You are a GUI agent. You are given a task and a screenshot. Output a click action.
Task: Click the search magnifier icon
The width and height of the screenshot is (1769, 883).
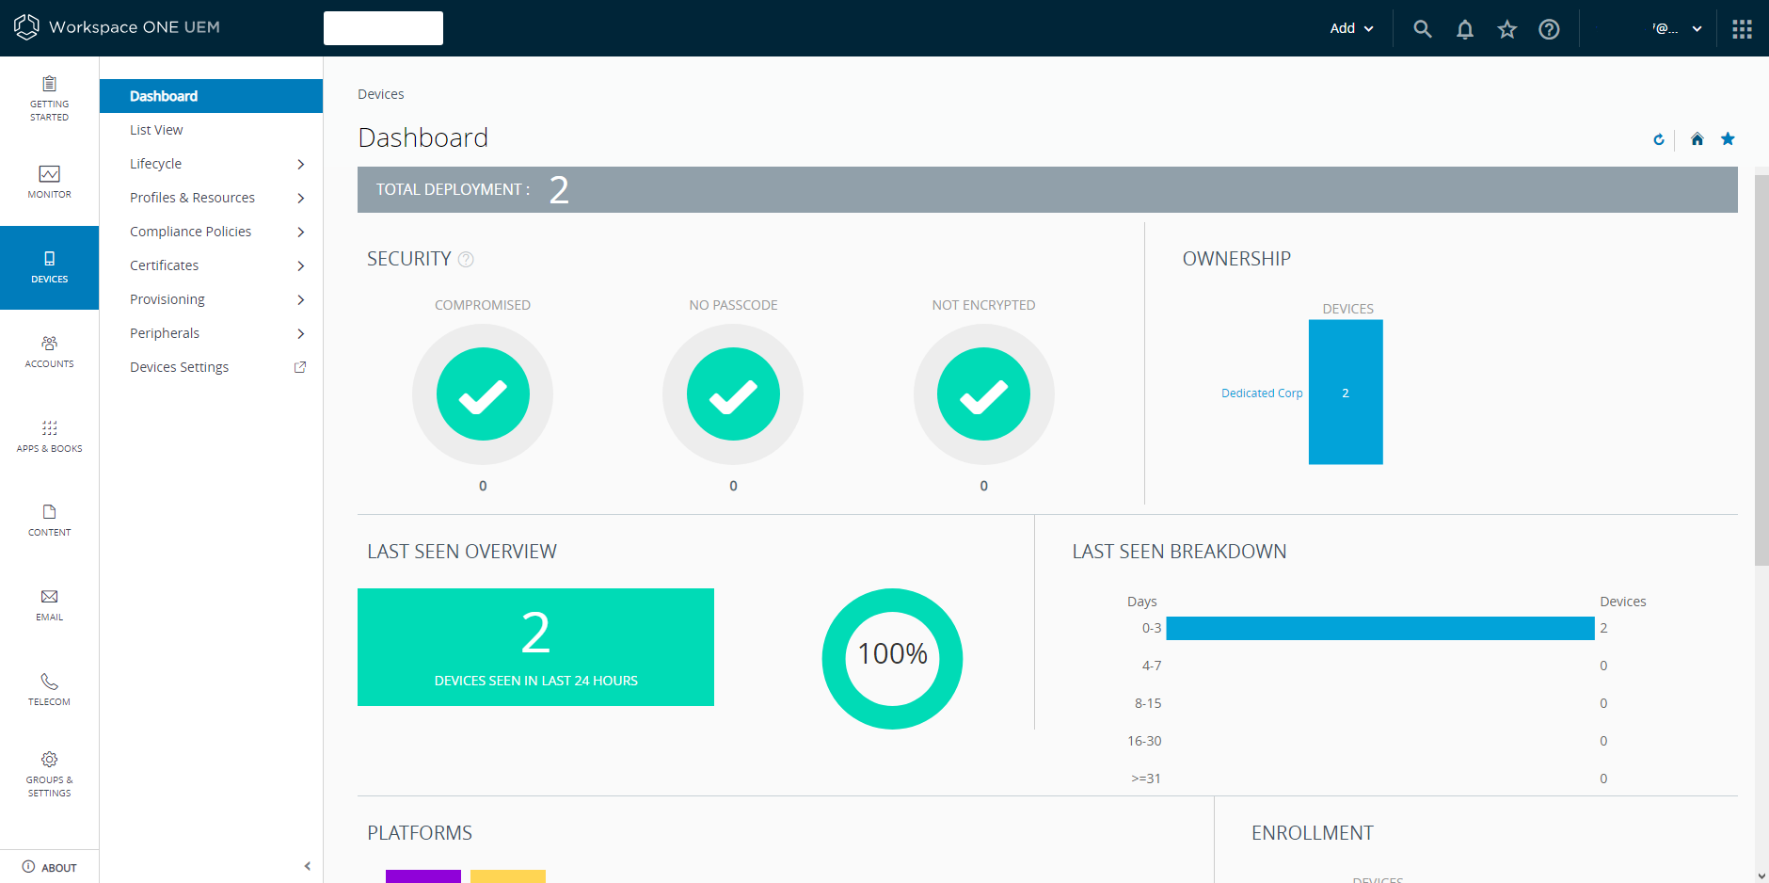coord(1422,28)
